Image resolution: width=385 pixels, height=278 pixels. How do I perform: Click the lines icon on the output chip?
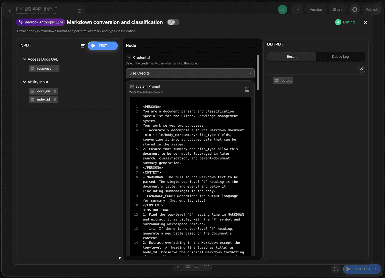coord(277,80)
